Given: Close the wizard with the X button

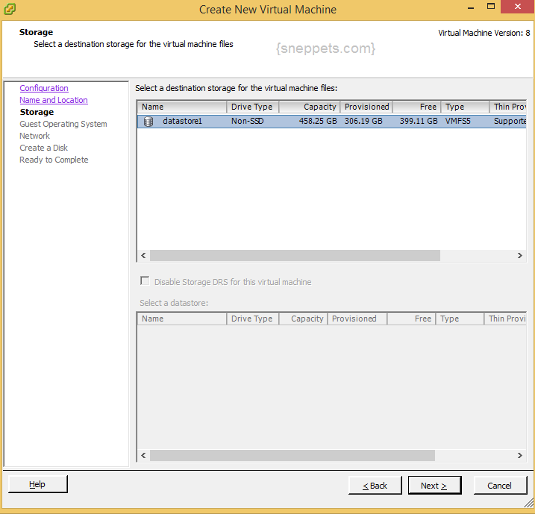Looking at the screenshot, I should (x=518, y=7).
